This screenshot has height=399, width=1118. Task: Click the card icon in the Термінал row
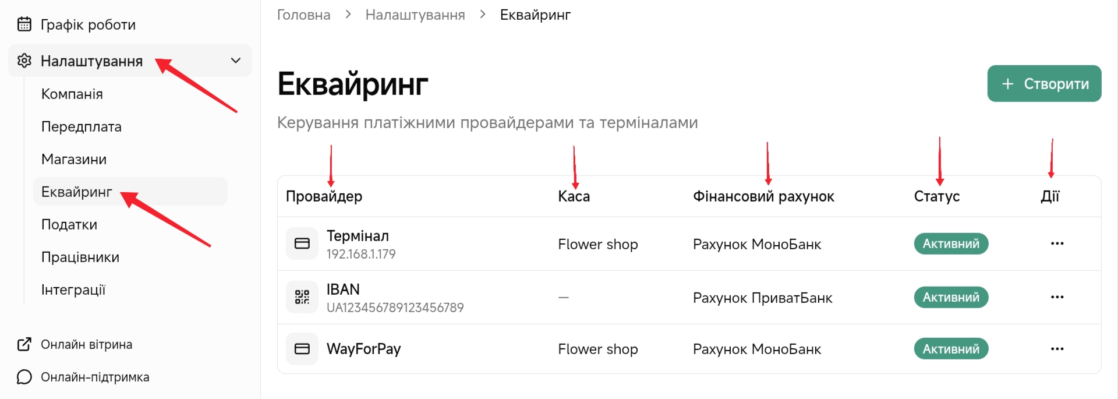pos(302,243)
